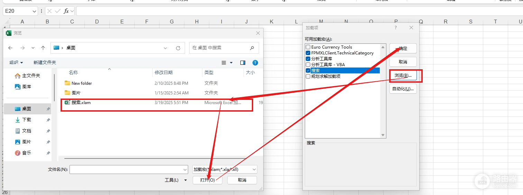
Task: Select 主文件夹 in the sidebar
Action: 28,75
